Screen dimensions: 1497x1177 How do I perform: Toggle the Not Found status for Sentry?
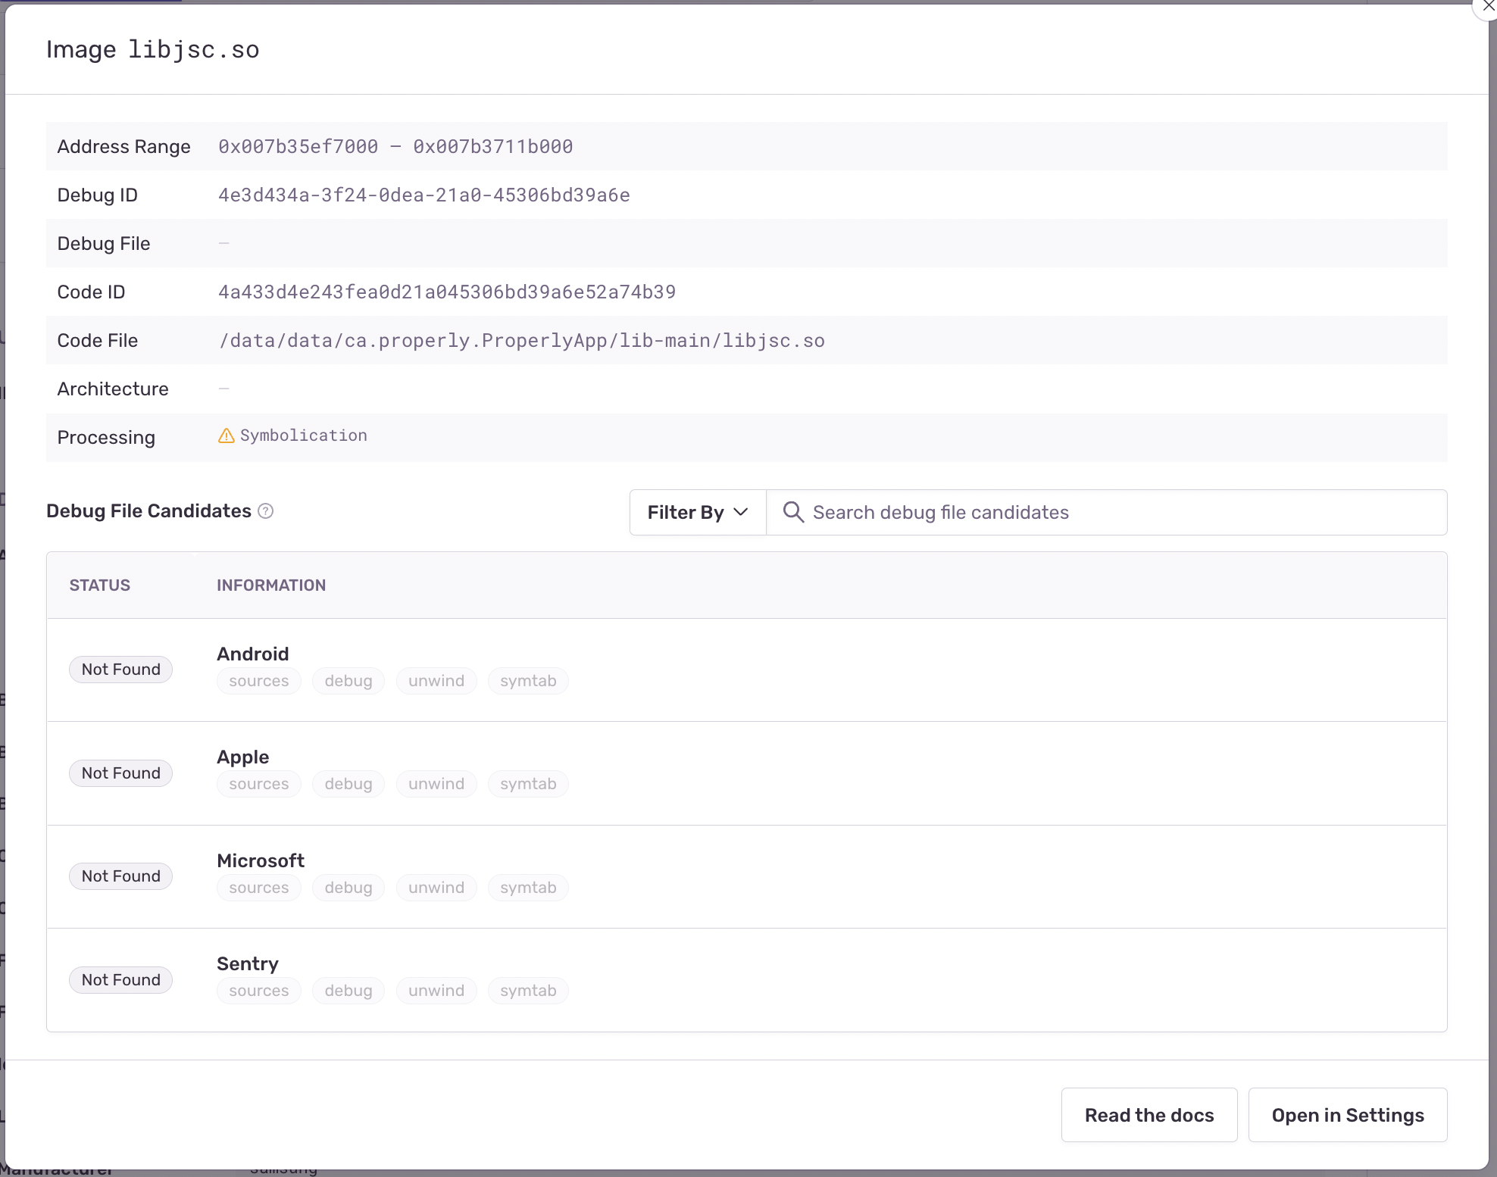click(x=120, y=979)
